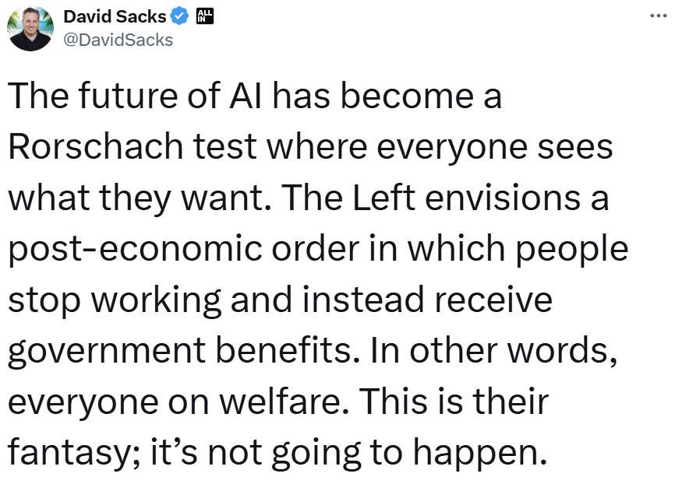Open David Sacks' profile photo
Image resolution: width=675 pixels, height=484 pixels.
[30, 28]
